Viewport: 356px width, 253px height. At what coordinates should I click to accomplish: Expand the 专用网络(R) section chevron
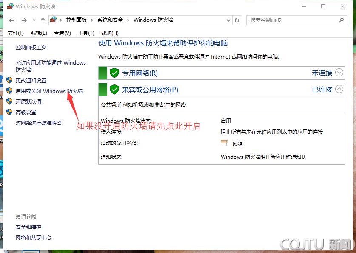click(339, 73)
